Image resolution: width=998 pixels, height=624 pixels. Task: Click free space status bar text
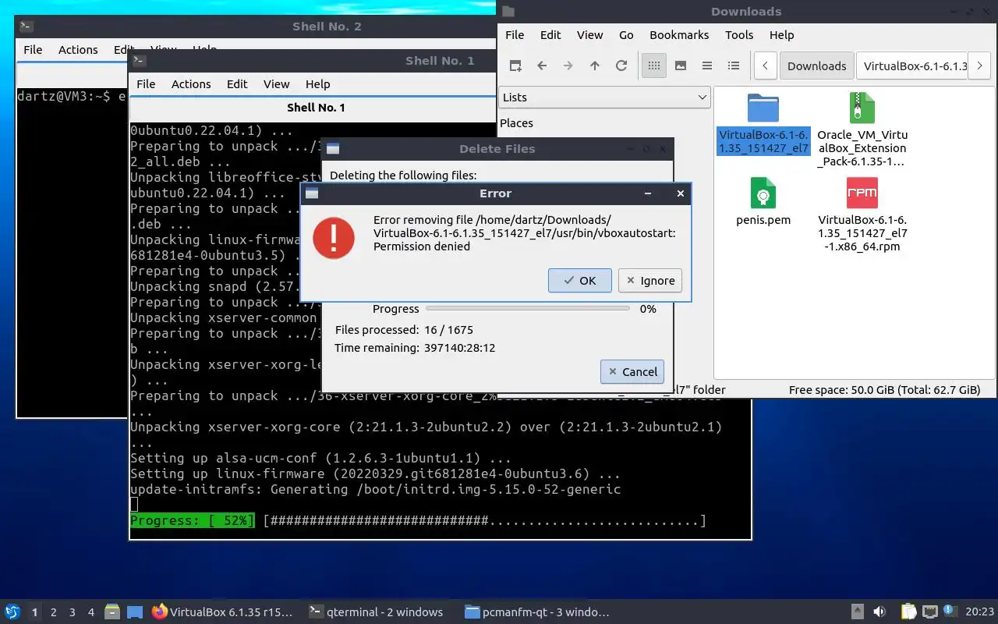coord(884,390)
